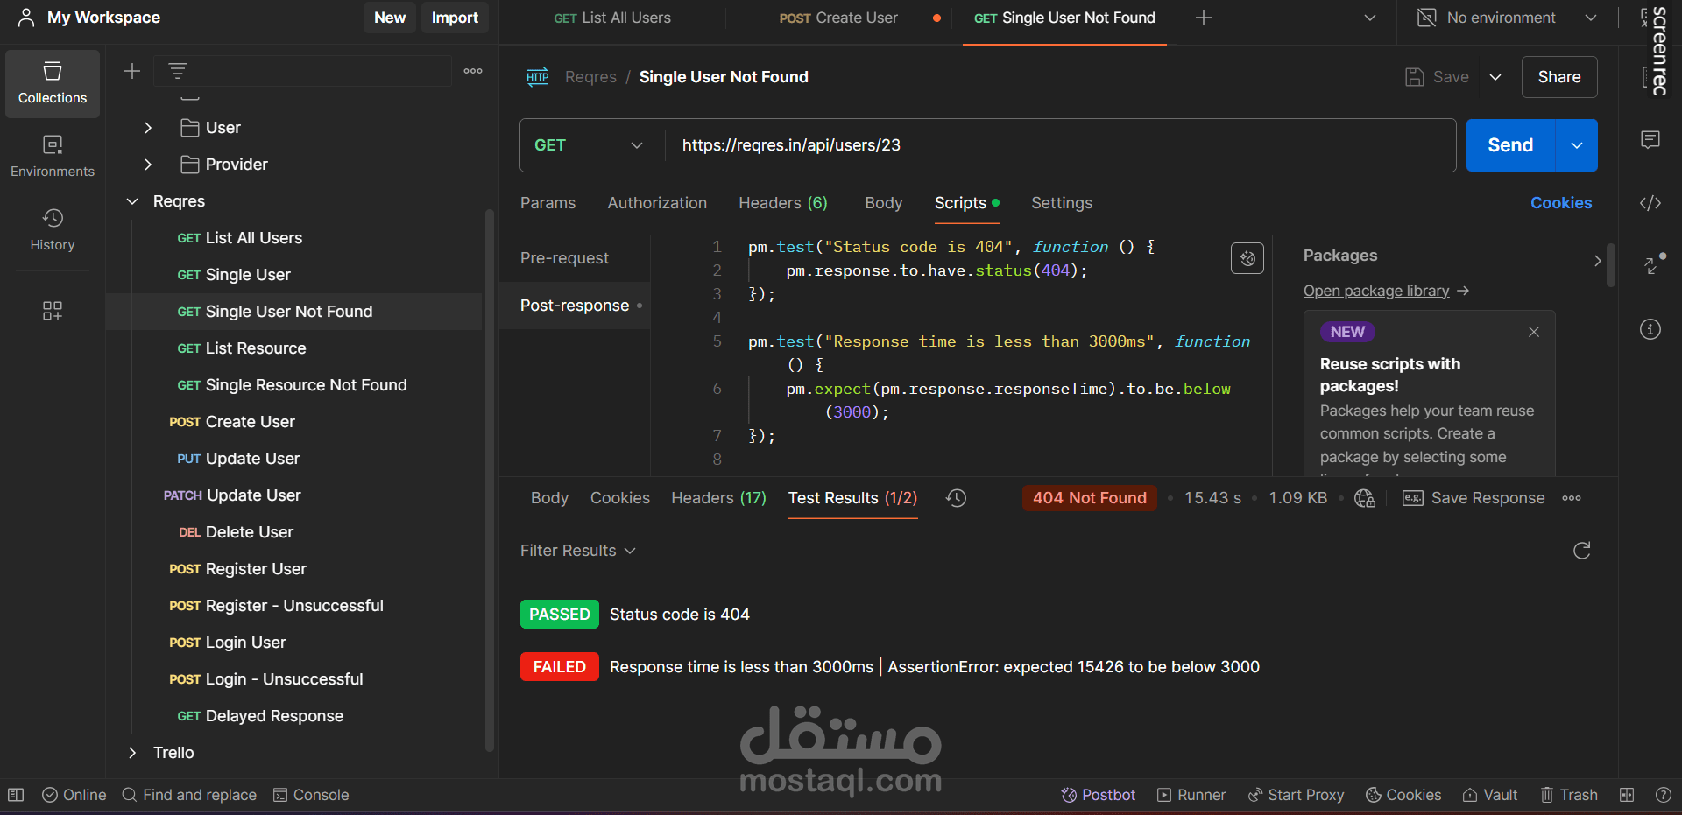Image resolution: width=1682 pixels, height=815 pixels.
Task: Click the request URL input field
Action: pos(1060,145)
